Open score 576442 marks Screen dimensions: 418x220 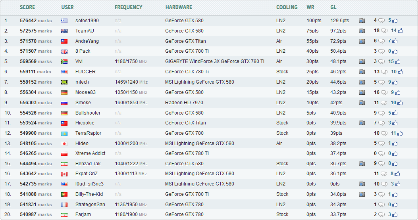tap(36, 21)
